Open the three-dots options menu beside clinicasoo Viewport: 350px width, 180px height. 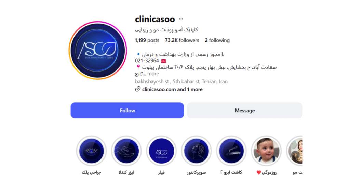click(181, 19)
